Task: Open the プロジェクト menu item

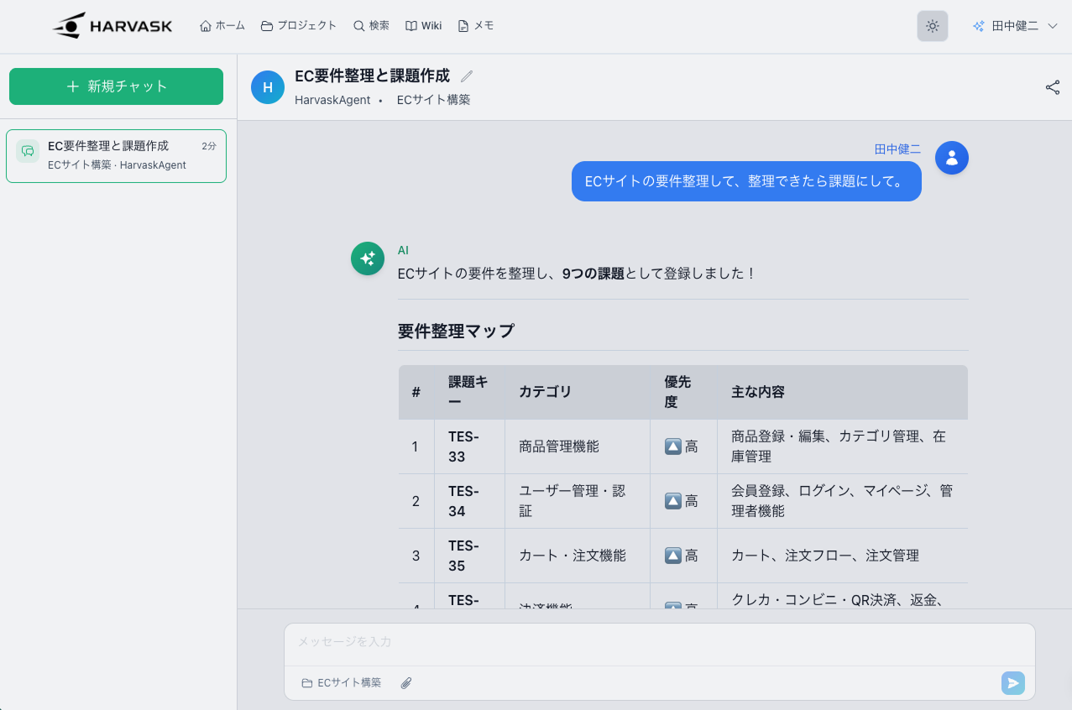Action: (x=299, y=26)
